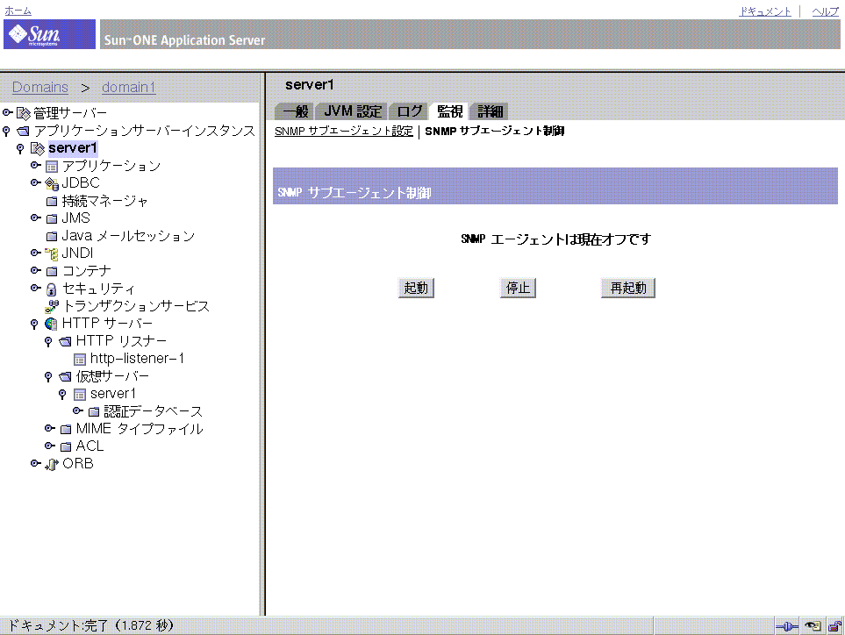Viewport: 845px width, 635px height.
Task: Select SNMP サブエージェント制御 sub-tab text
Action: pyautogui.click(x=494, y=131)
